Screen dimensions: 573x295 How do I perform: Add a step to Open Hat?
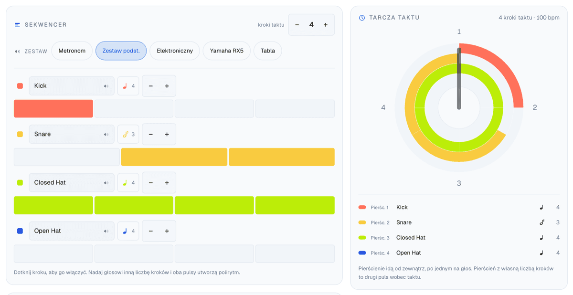167,231
